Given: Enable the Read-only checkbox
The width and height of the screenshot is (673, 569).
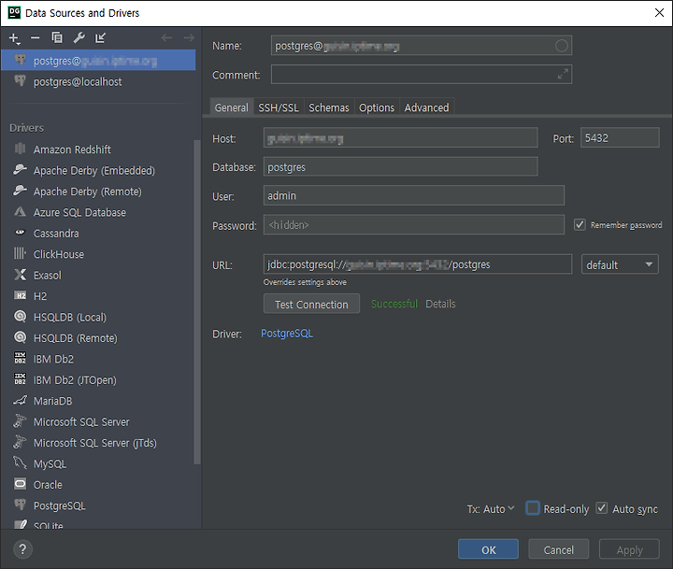Looking at the screenshot, I should [533, 508].
